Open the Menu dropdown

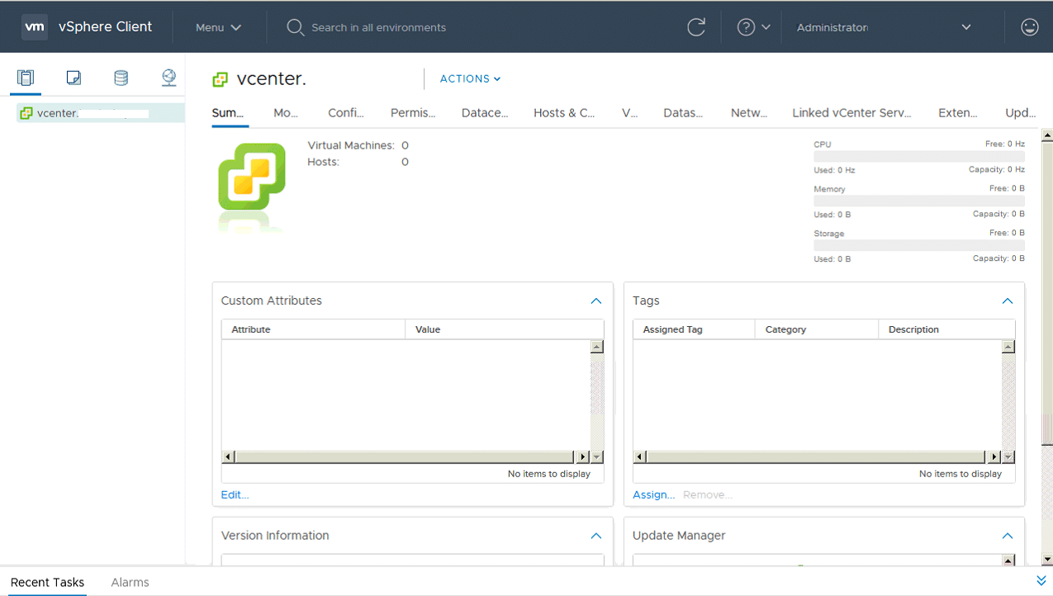click(x=218, y=27)
